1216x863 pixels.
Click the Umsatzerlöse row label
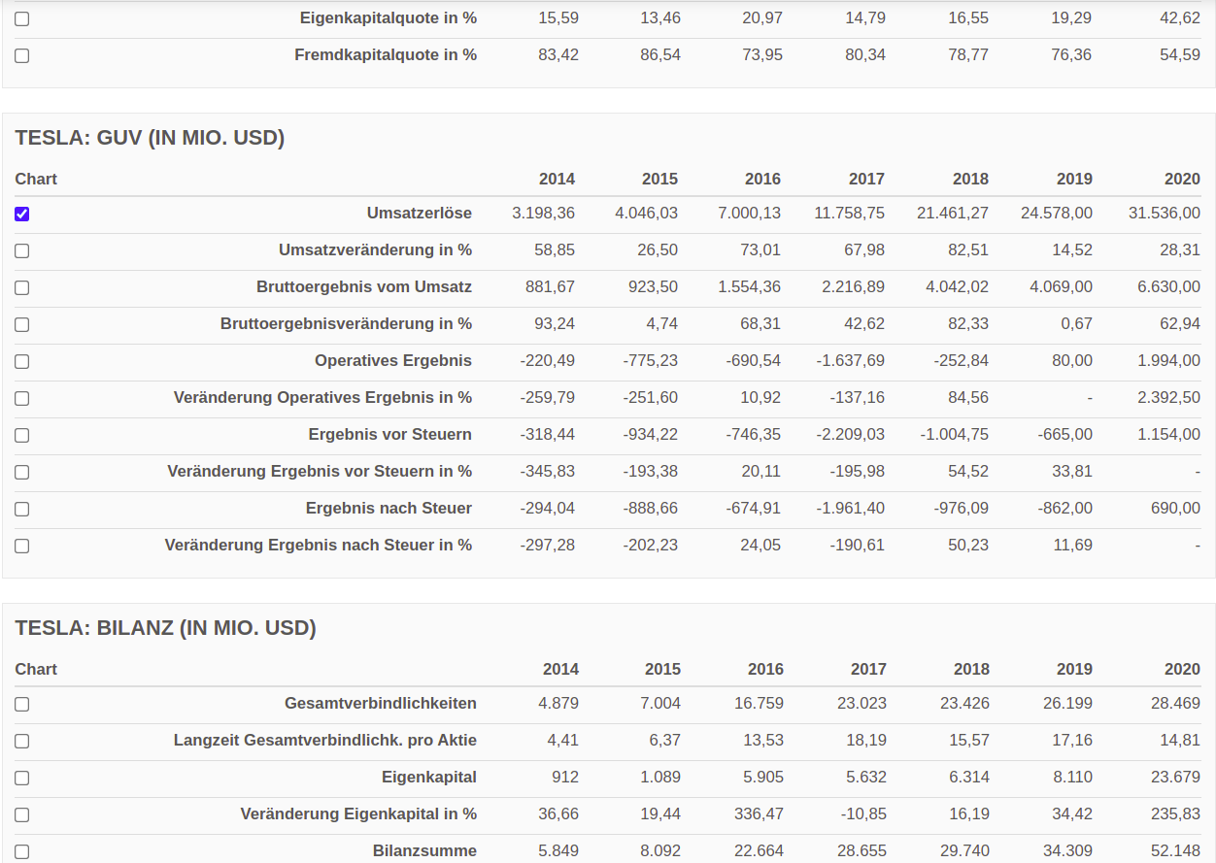tap(420, 213)
